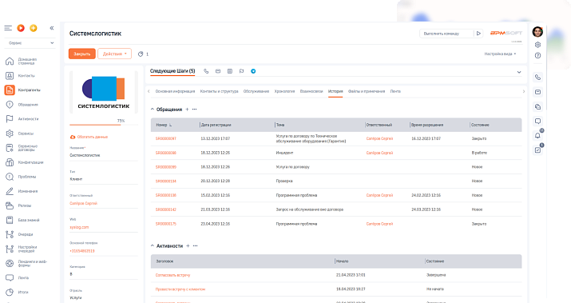The image size is (571, 303).
Task: Add a new record with plus beside Активности
Action: [x=188, y=245]
